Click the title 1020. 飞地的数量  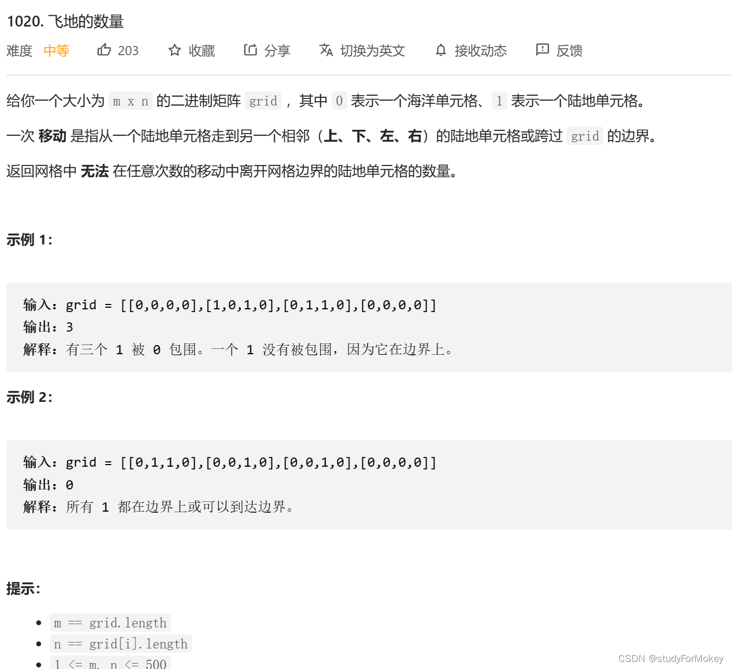pyautogui.click(x=65, y=22)
